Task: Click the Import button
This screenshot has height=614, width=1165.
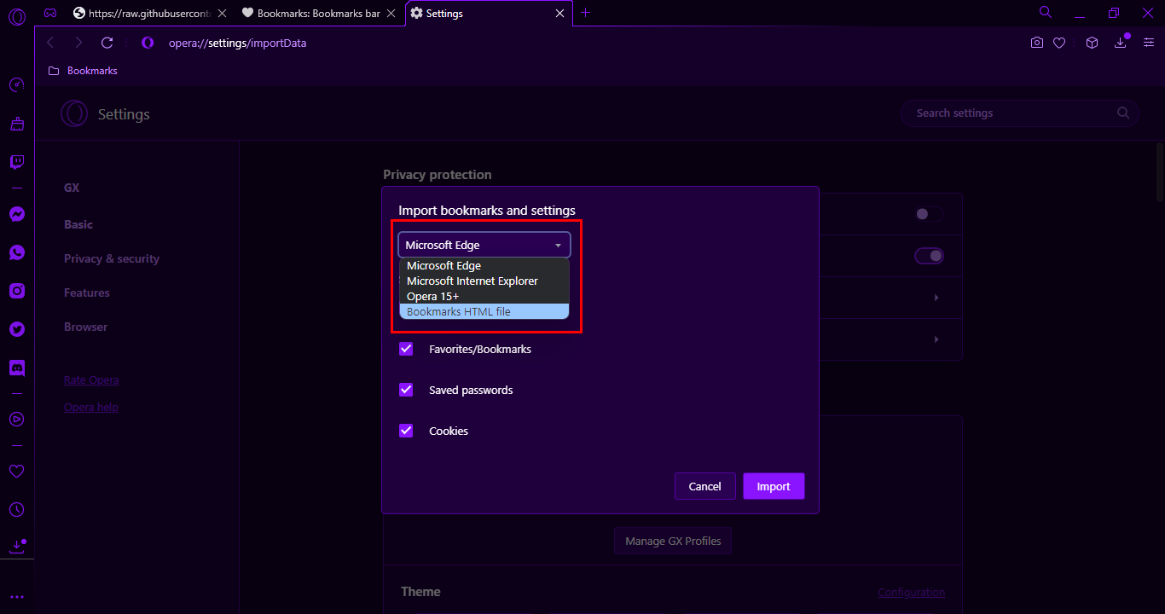Action: (774, 486)
